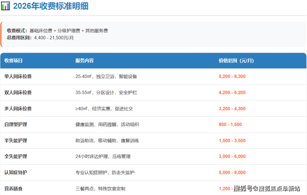This screenshot has width=307, height=195.
Task: Click the 单人间床位费 row label
Action: 18,77
